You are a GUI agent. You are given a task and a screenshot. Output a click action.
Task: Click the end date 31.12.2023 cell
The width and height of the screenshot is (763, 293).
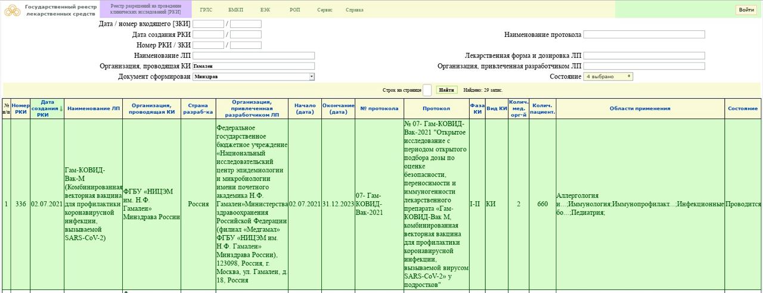pos(338,204)
